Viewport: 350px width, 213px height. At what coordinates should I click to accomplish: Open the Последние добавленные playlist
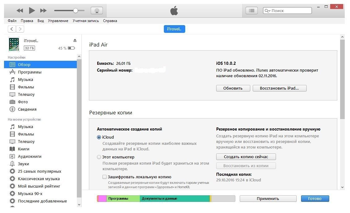click(x=40, y=201)
